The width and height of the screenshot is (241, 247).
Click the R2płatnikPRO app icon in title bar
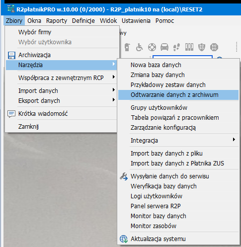point(11,8)
